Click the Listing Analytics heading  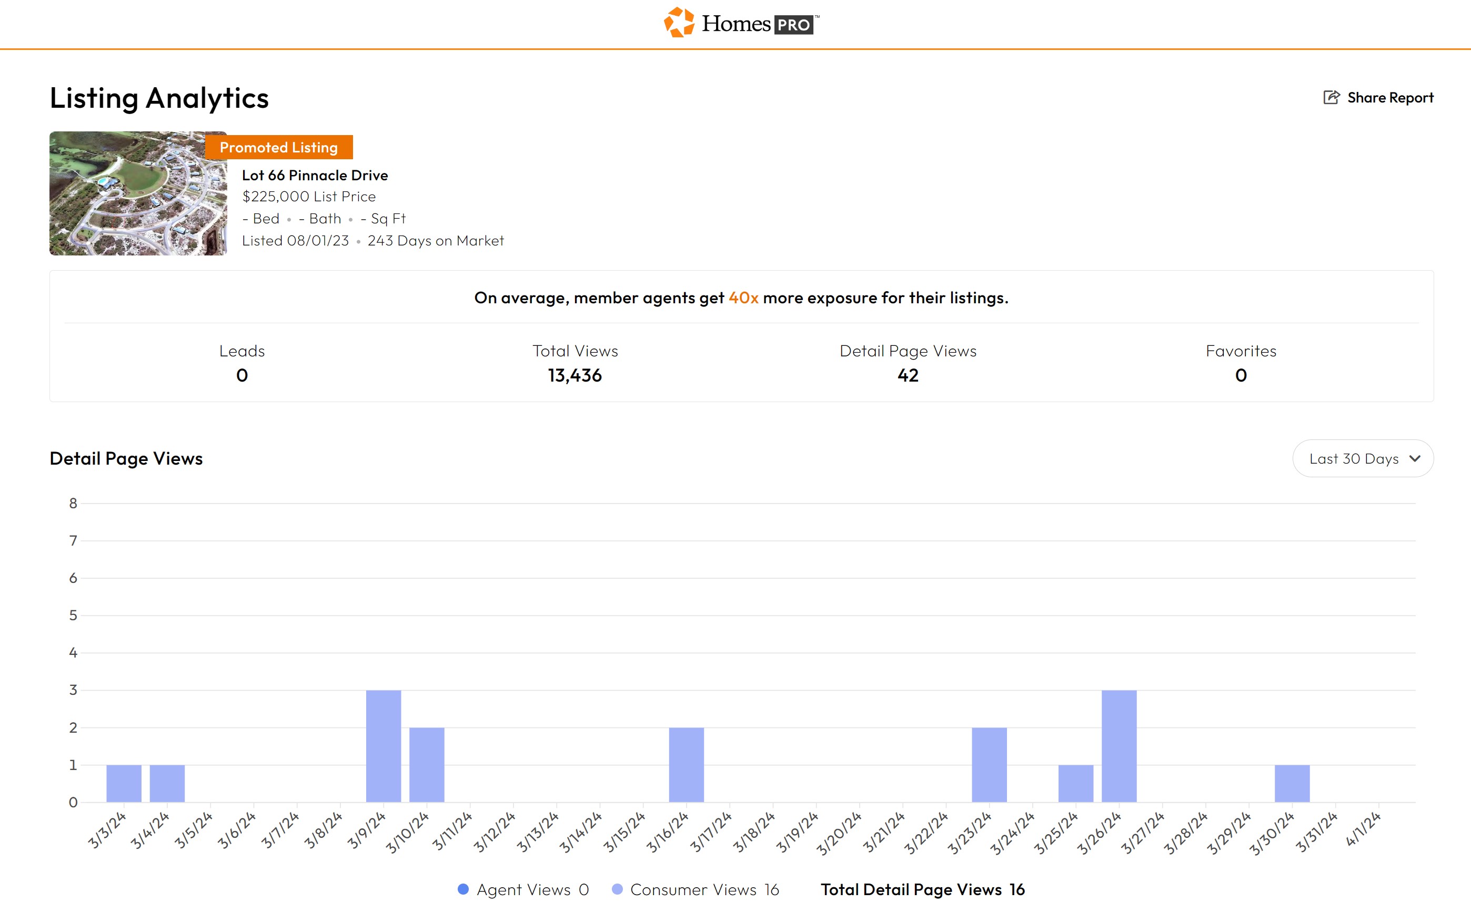159,98
